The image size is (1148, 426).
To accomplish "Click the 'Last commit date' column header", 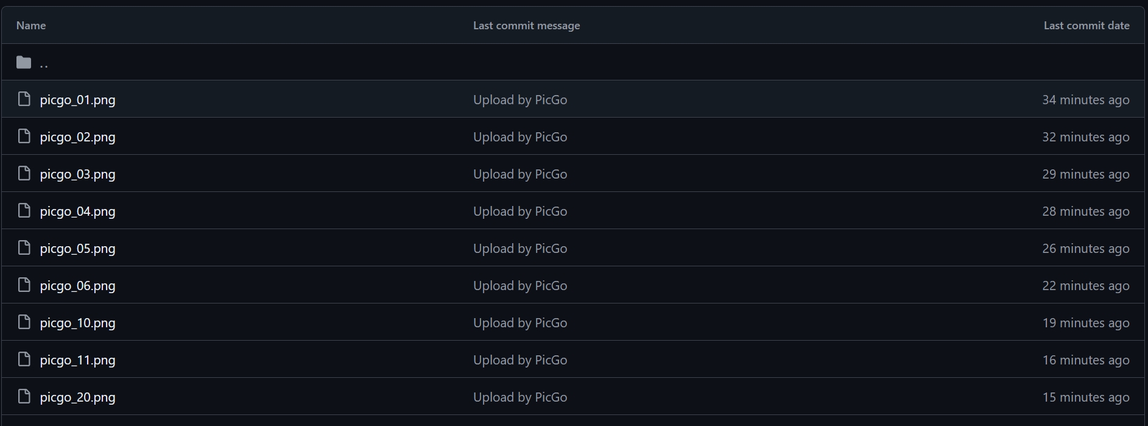I will click(1086, 26).
